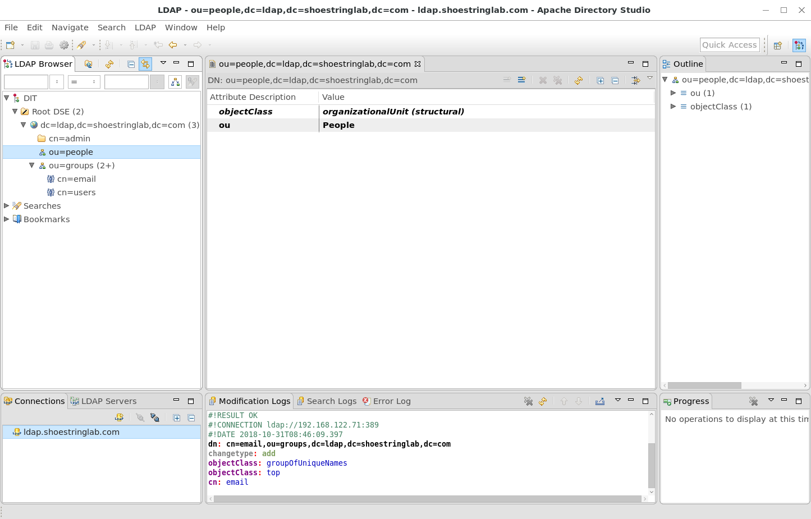Open the Progress view menu
This screenshot has width=811, height=519.
point(771,400)
